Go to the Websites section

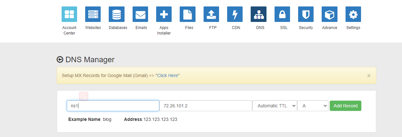pos(93,14)
